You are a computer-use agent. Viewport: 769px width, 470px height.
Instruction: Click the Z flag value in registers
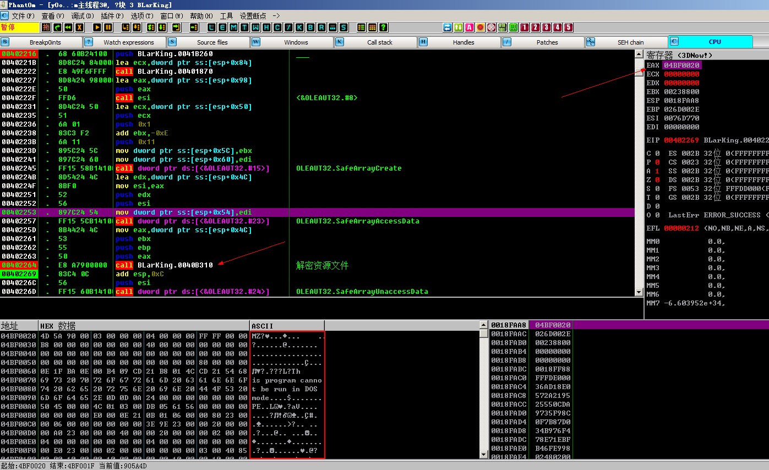click(x=657, y=180)
